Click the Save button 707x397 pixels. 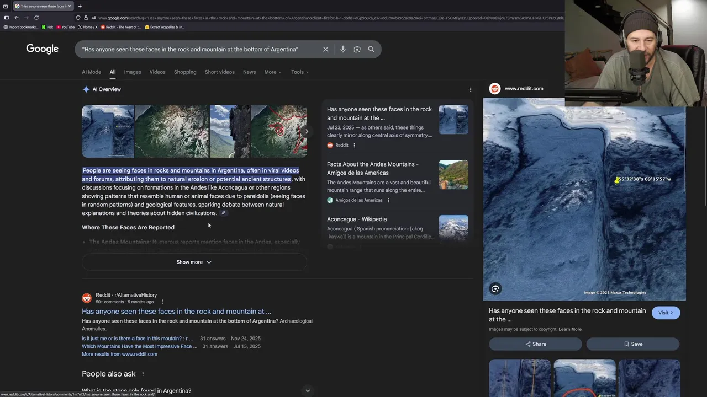(633, 344)
